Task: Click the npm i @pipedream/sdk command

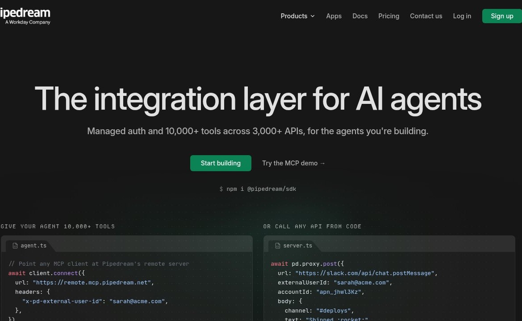Action: pyautogui.click(x=258, y=189)
